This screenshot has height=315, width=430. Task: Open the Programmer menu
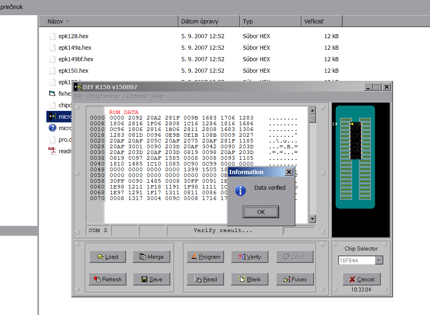pos(105,97)
